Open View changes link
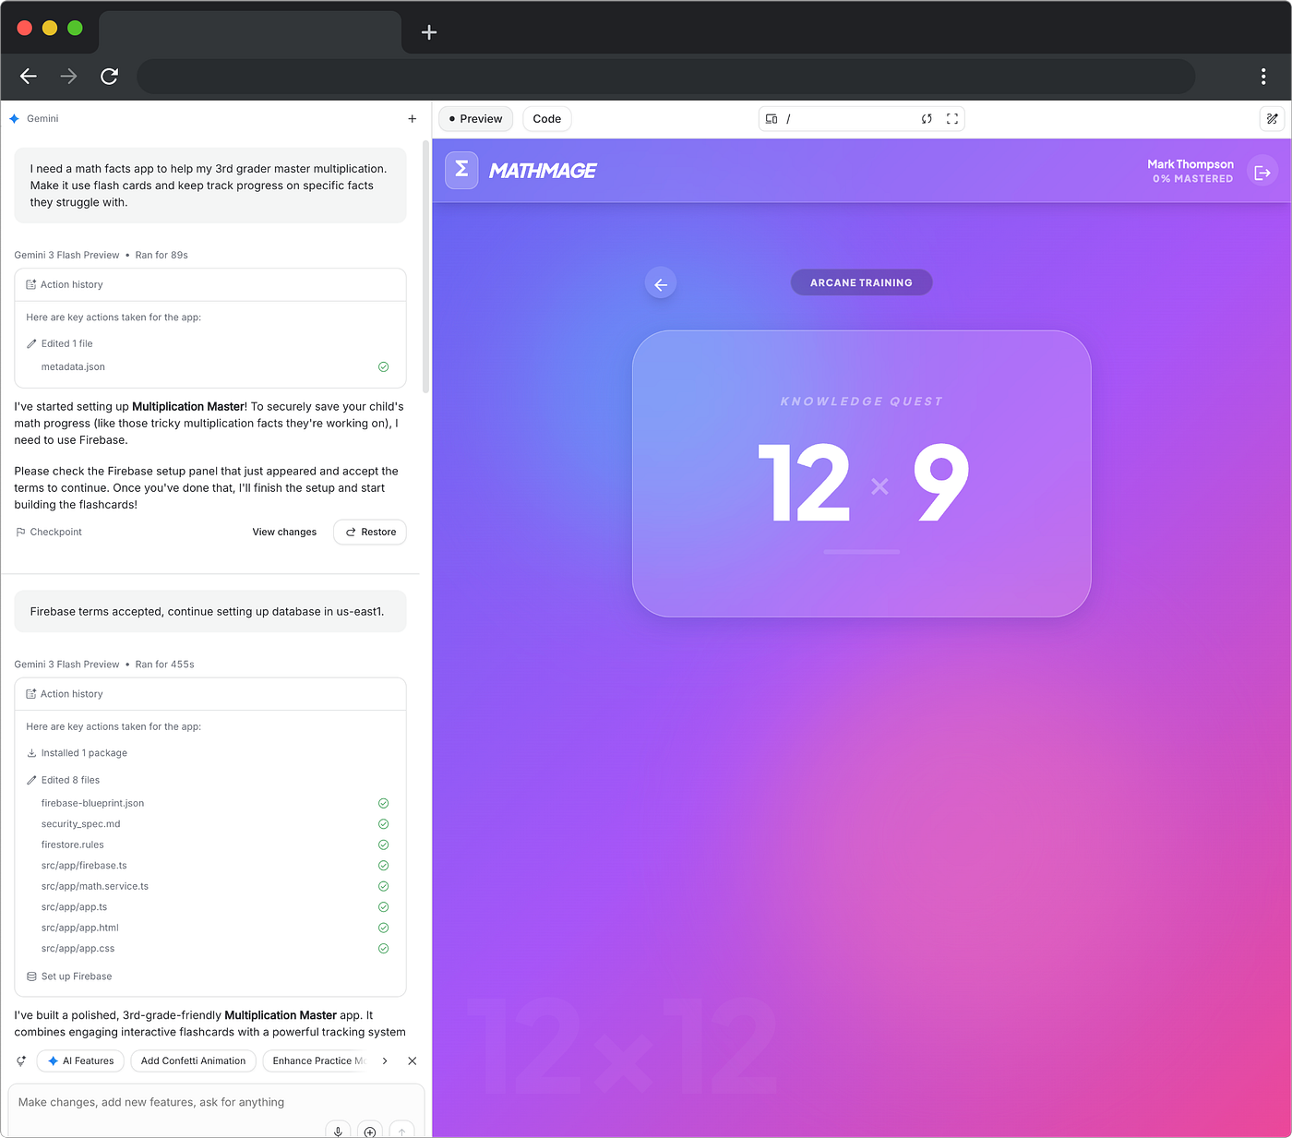Image resolution: width=1292 pixels, height=1138 pixels. click(284, 533)
